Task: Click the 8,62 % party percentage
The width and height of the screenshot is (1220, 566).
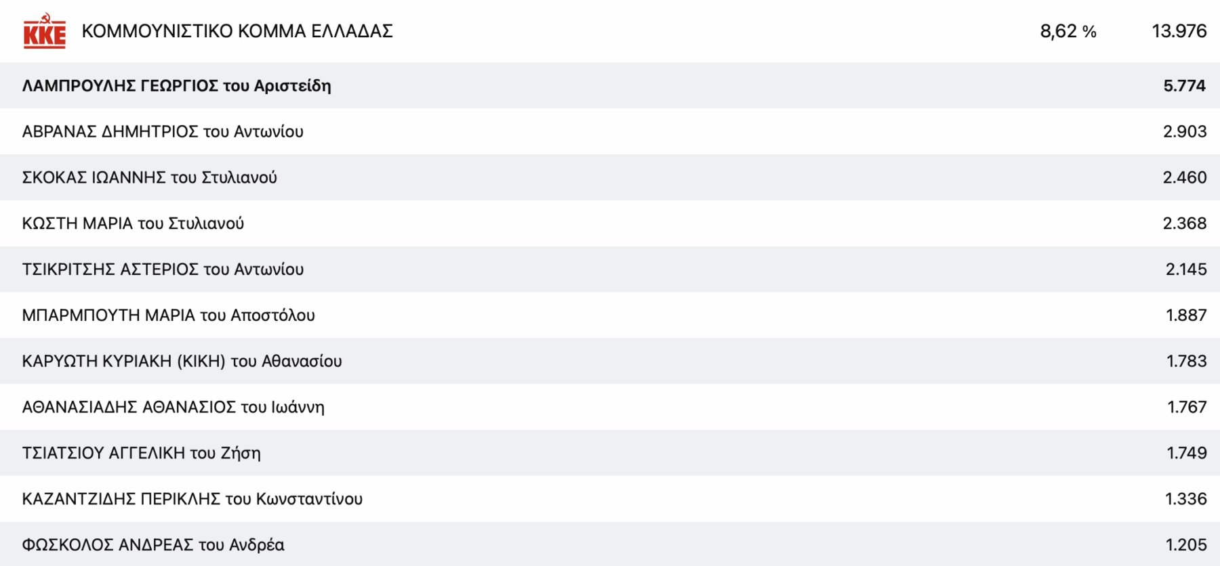Action: click(1067, 31)
